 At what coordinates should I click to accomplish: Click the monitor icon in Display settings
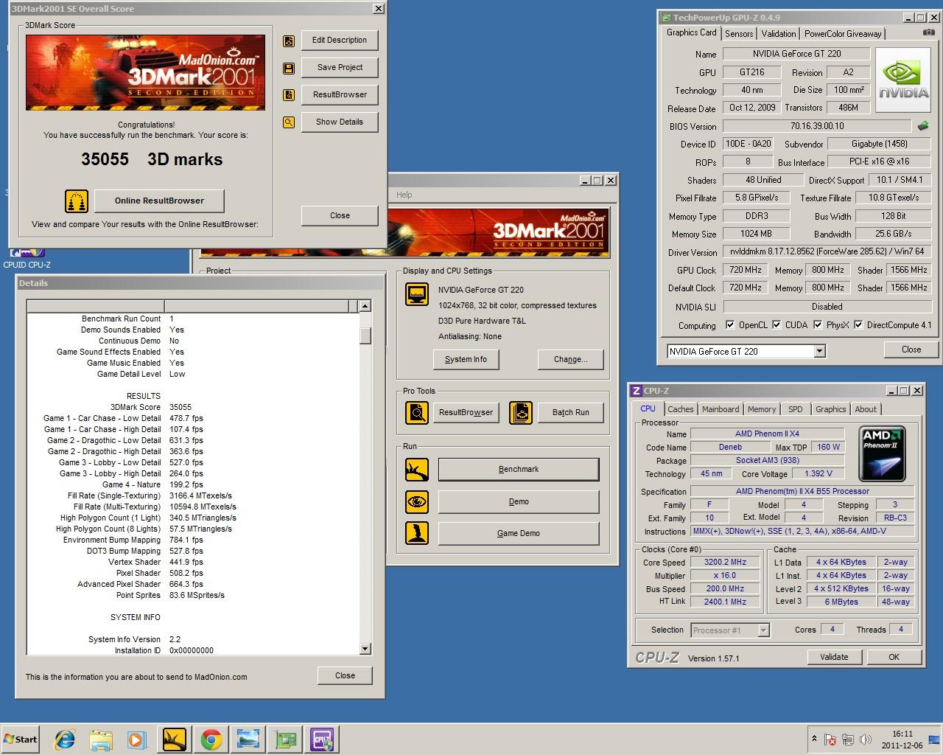click(x=417, y=293)
